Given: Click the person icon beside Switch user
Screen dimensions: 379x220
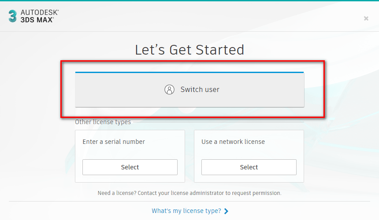Looking at the screenshot, I should pos(169,89).
